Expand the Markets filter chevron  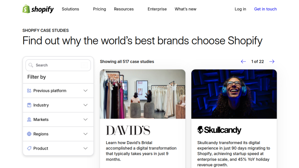point(86,119)
